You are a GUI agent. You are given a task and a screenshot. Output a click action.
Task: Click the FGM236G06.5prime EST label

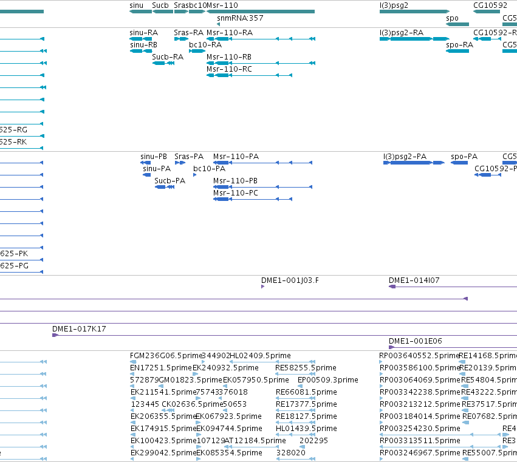[166, 356]
